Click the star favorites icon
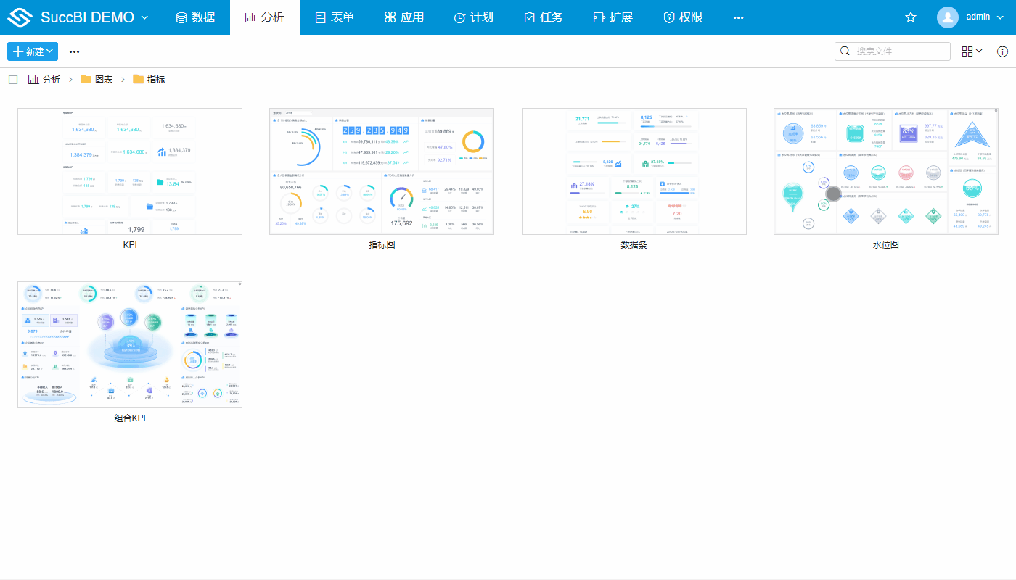The height and width of the screenshot is (580, 1016). 911,17
